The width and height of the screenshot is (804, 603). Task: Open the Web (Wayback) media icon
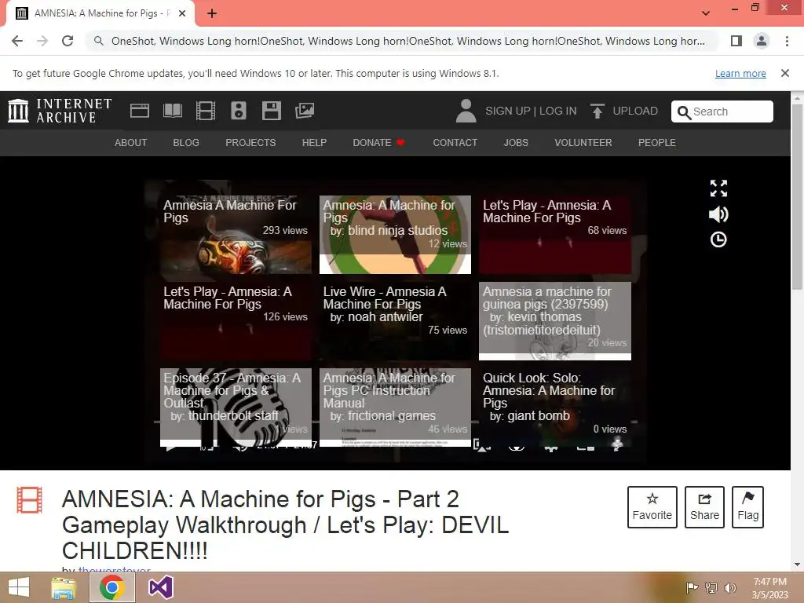[x=140, y=111]
